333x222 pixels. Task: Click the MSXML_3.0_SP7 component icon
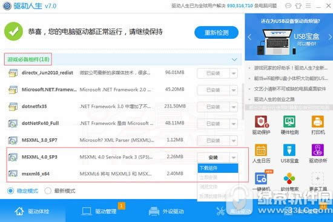click(13, 140)
